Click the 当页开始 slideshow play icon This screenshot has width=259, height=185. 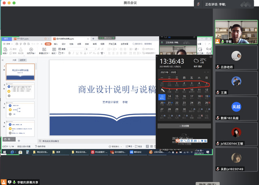tap(32, 50)
